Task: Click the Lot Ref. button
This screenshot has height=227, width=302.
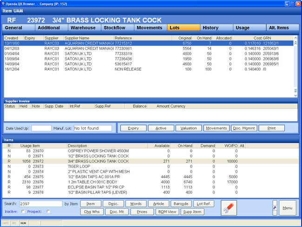Action: tap(204, 204)
